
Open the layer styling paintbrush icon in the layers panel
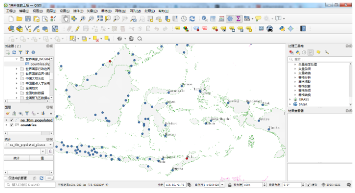pyautogui.click(x=8, y=113)
